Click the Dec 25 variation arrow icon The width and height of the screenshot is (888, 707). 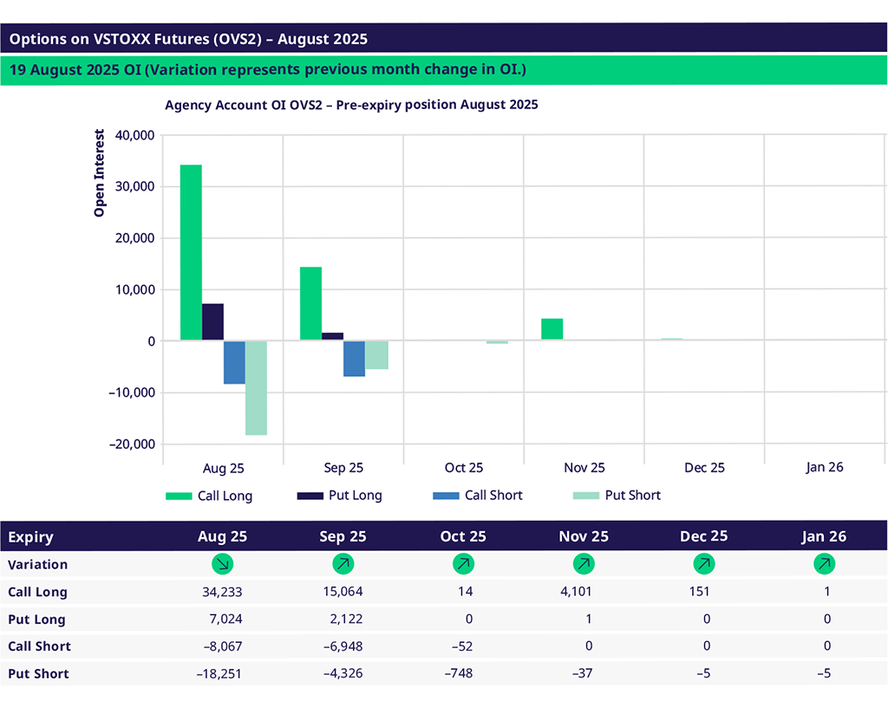point(704,565)
